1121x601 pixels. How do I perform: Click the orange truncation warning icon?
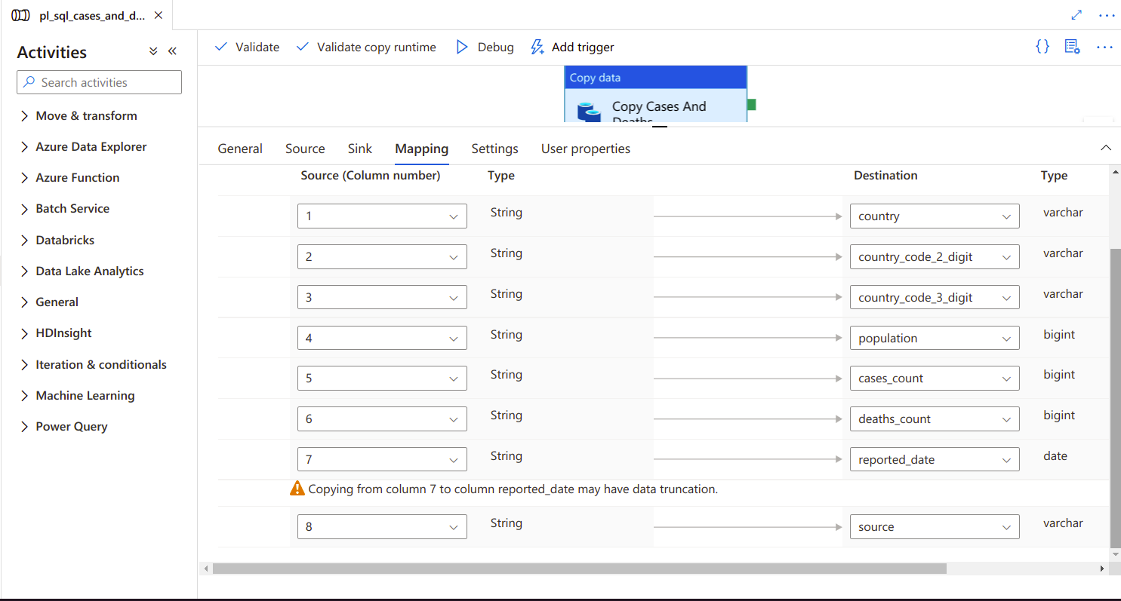pyautogui.click(x=297, y=489)
